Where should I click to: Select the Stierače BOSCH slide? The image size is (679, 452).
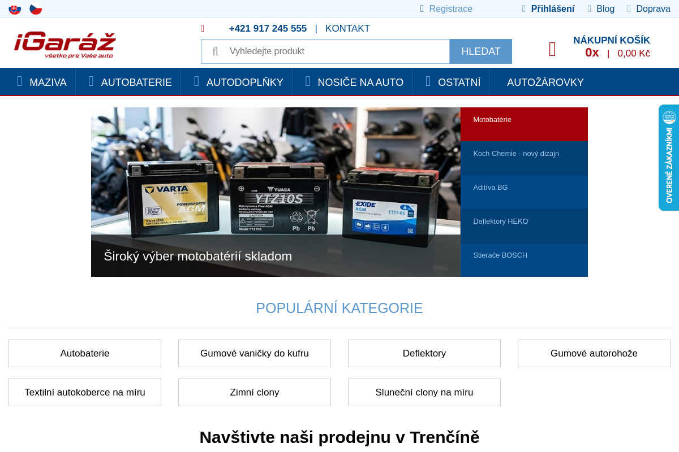pyautogui.click(x=524, y=260)
